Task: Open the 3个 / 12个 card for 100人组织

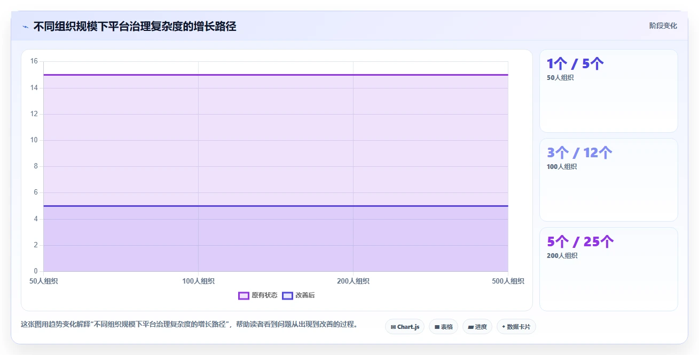Action: [x=609, y=180]
